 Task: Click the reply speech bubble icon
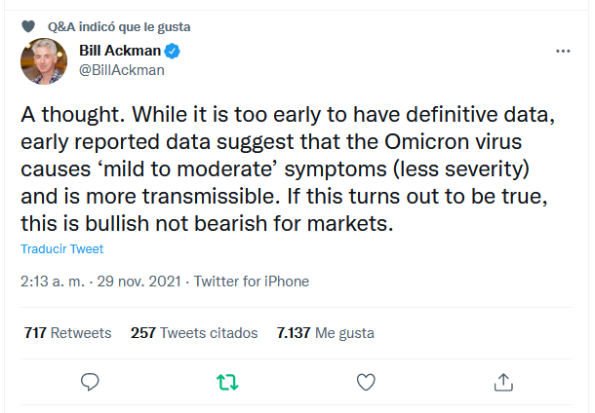coord(91,381)
